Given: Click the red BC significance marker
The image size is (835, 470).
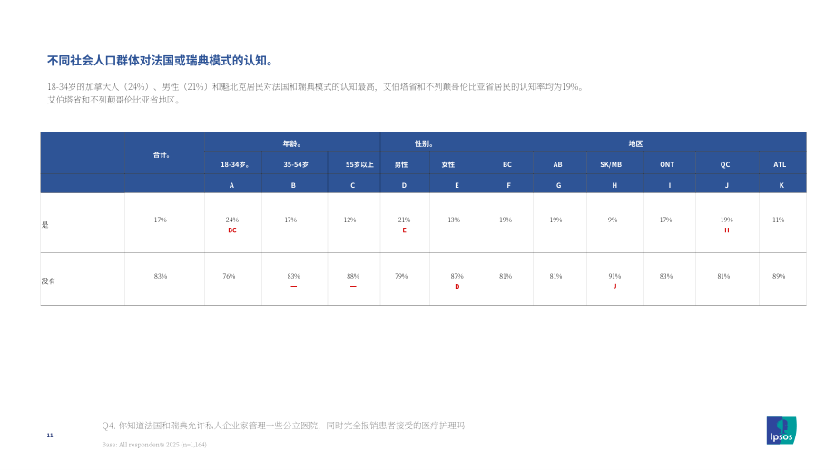Looking at the screenshot, I should 232,230.
